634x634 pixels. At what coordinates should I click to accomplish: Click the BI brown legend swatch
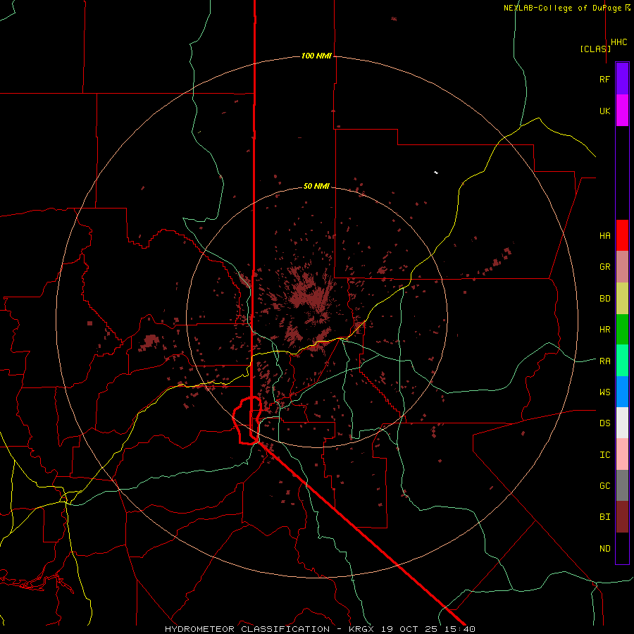coord(622,517)
